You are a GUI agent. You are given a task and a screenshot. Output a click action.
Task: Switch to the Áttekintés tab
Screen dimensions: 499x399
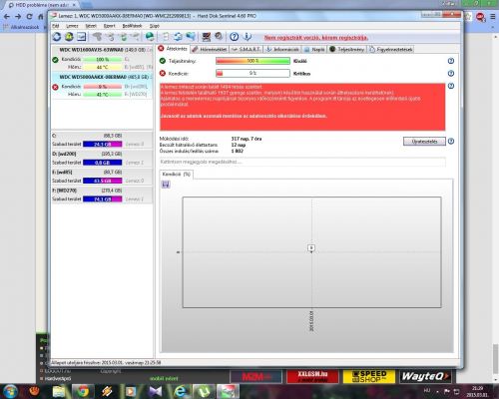(173, 49)
